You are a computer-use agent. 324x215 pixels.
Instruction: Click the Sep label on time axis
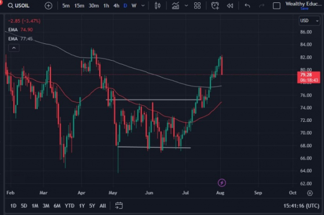coord(258,192)
